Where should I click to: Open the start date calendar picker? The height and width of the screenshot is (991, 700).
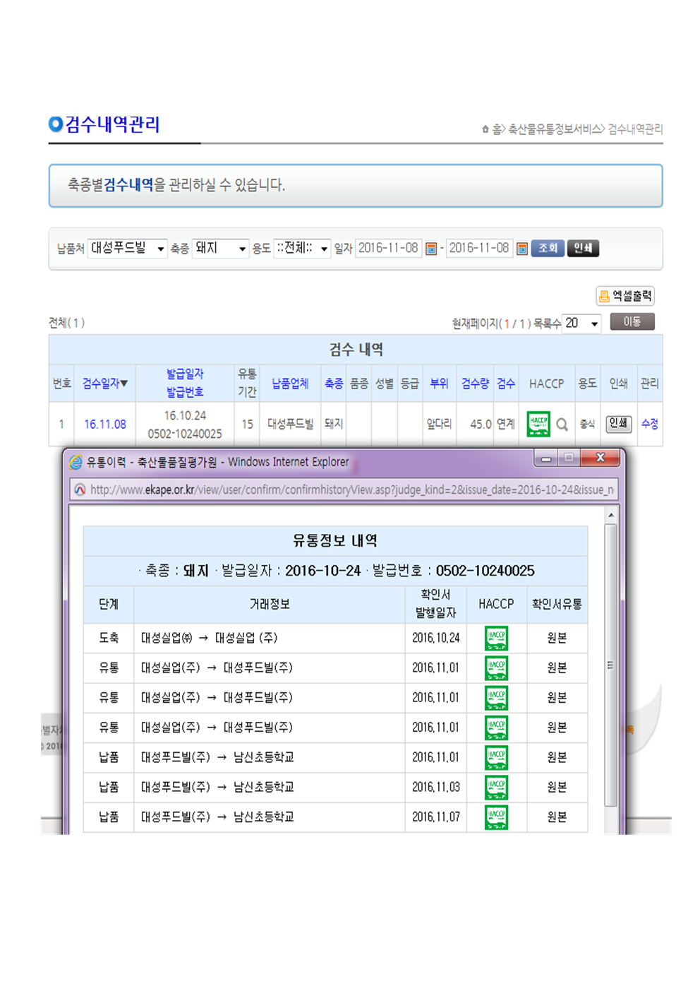pos(430,249)
